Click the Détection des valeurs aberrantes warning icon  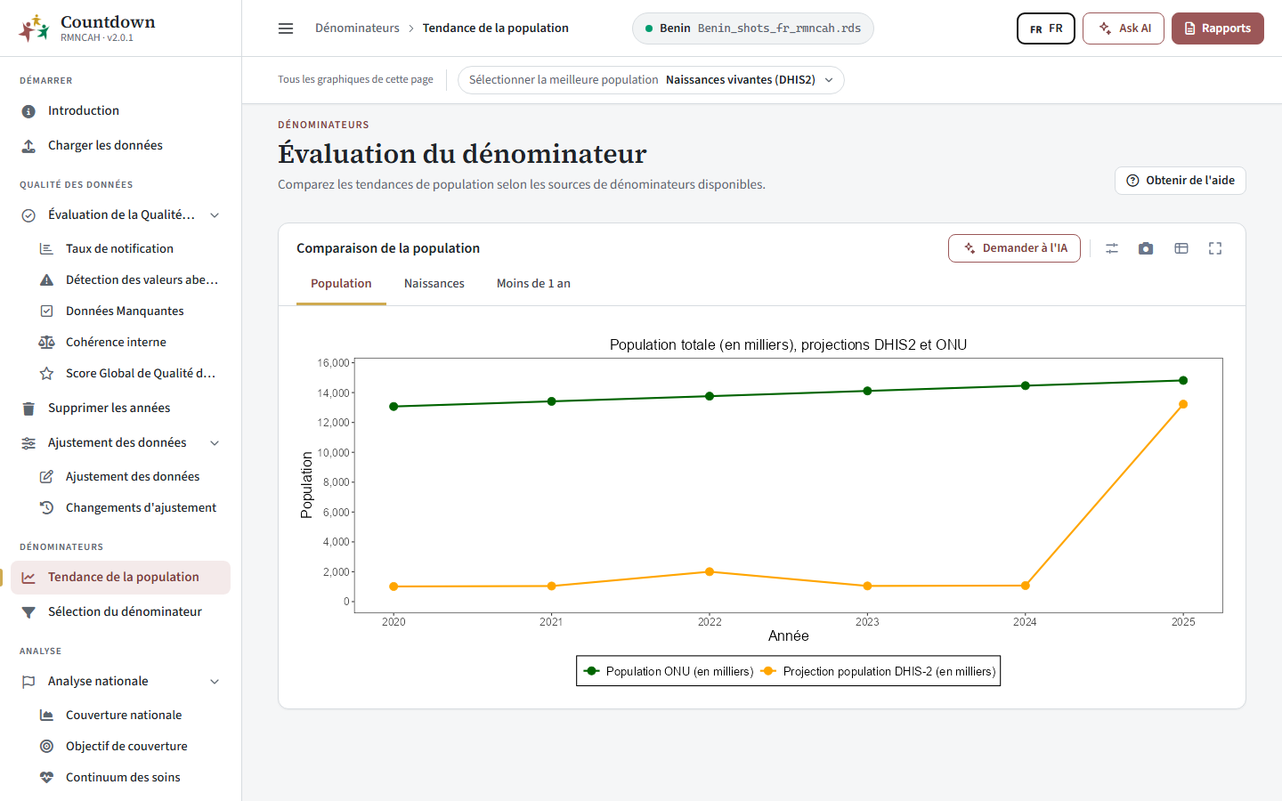(46, 280)
